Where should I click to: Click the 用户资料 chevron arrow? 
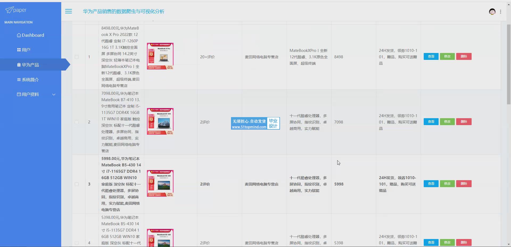pos(54,94)
